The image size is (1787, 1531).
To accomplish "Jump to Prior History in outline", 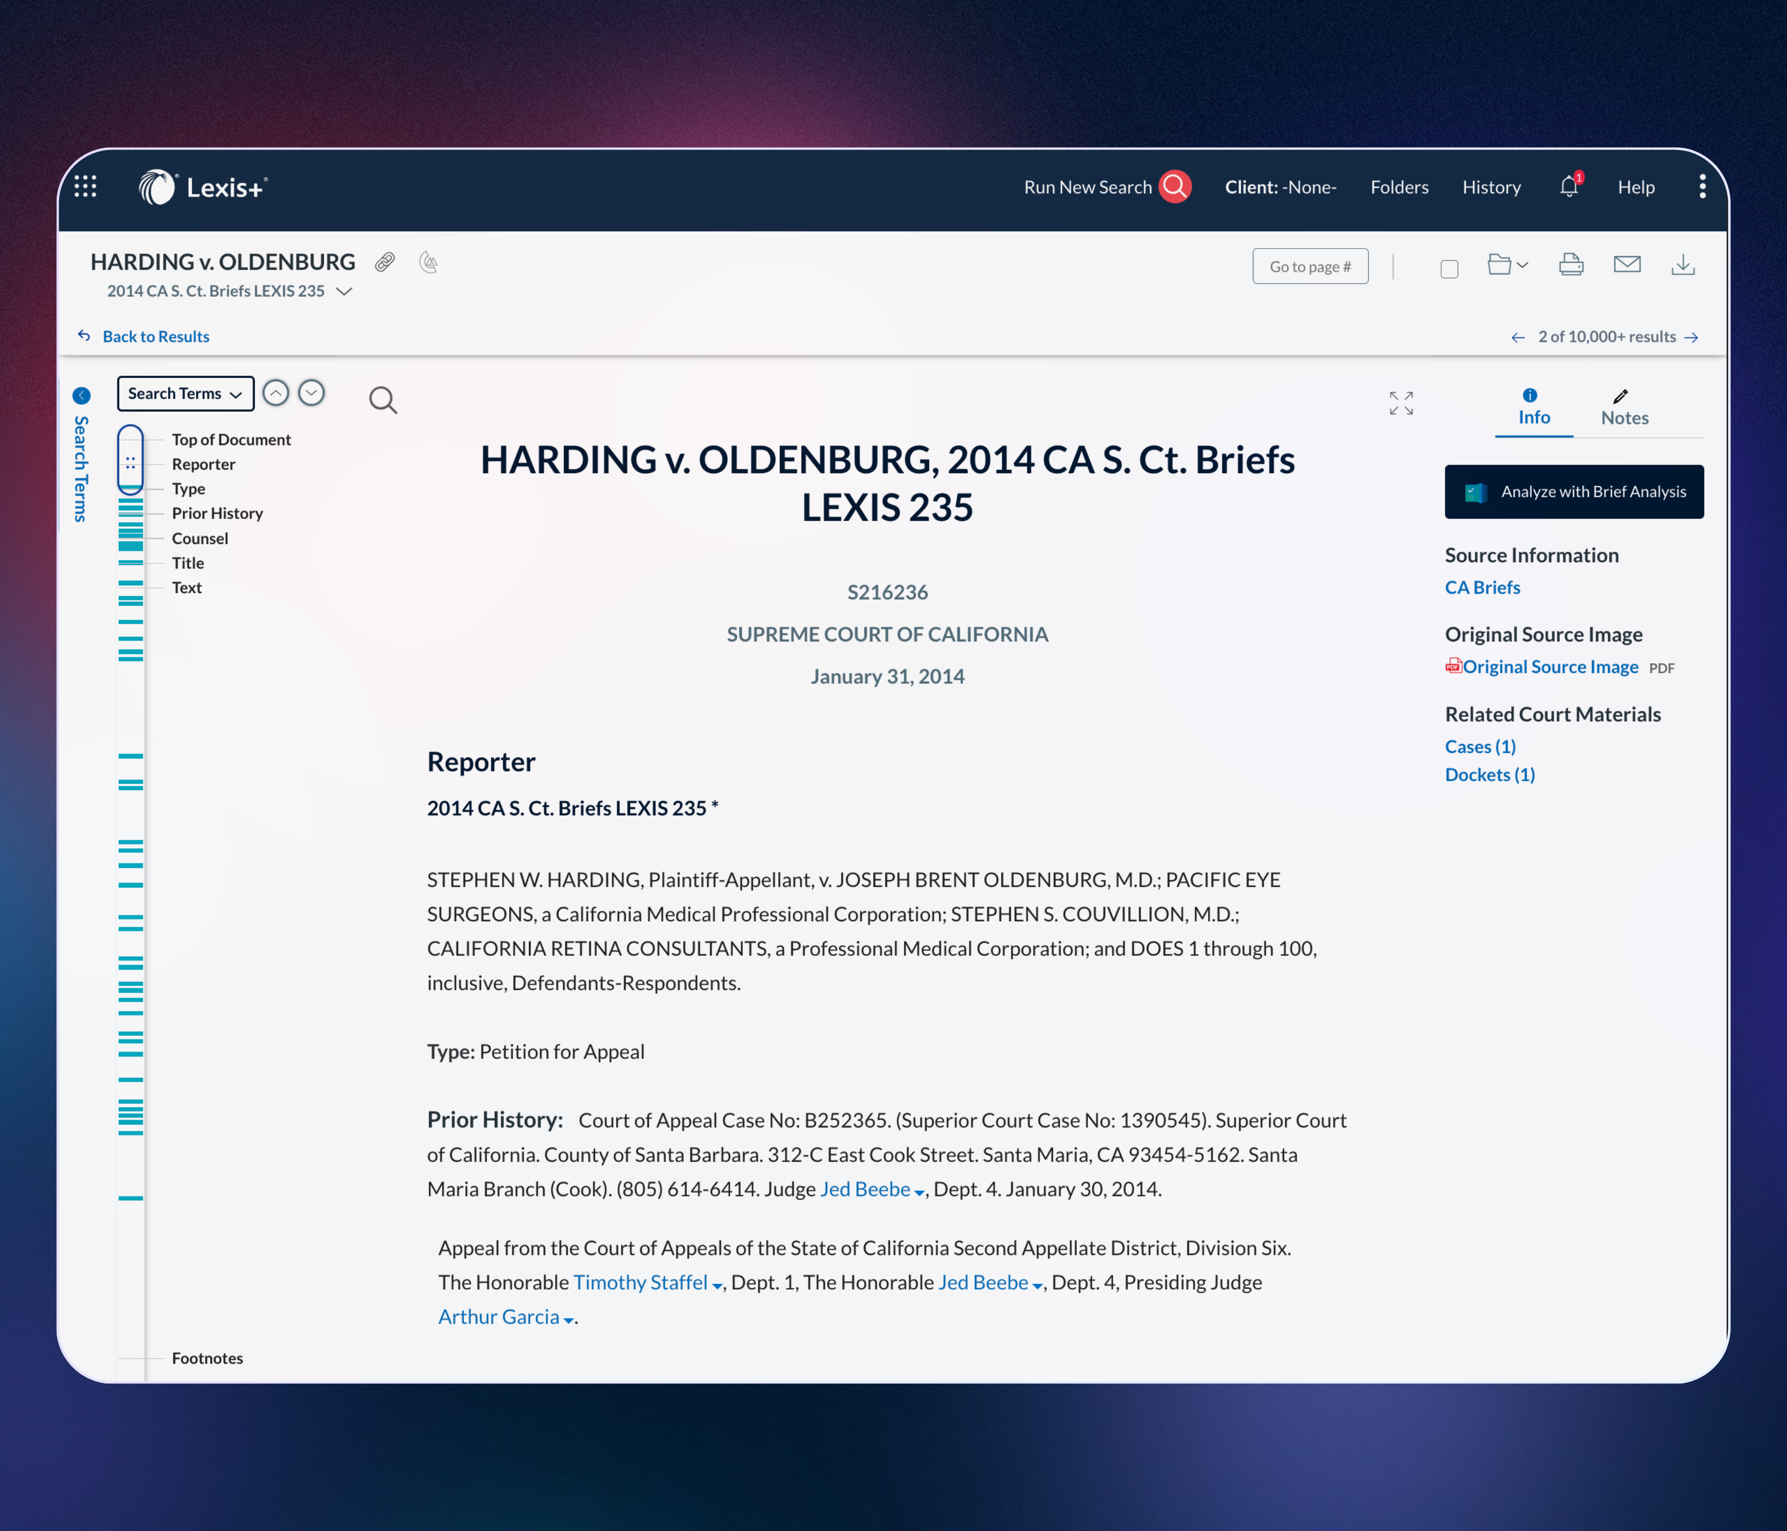I will 218,513.
